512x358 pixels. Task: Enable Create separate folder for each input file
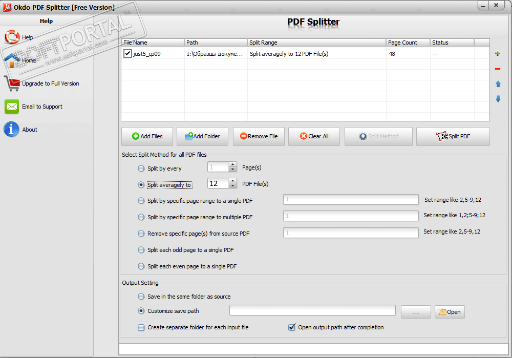pos(141,327)
